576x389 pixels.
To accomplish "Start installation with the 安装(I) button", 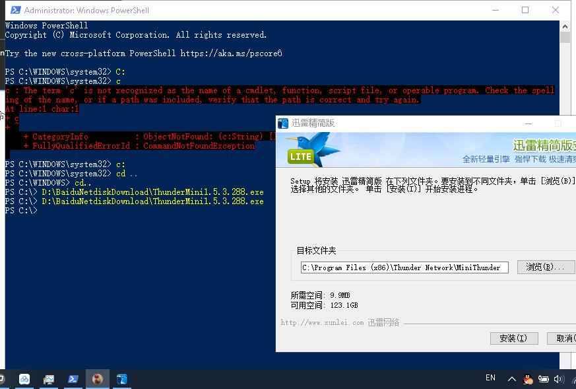I will coord(514,337).
